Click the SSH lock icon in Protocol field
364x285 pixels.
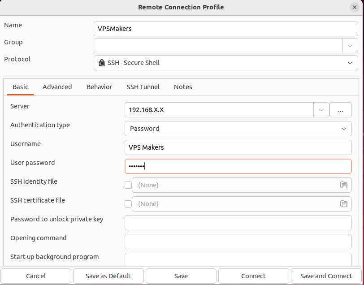click(x=101, y=63)
